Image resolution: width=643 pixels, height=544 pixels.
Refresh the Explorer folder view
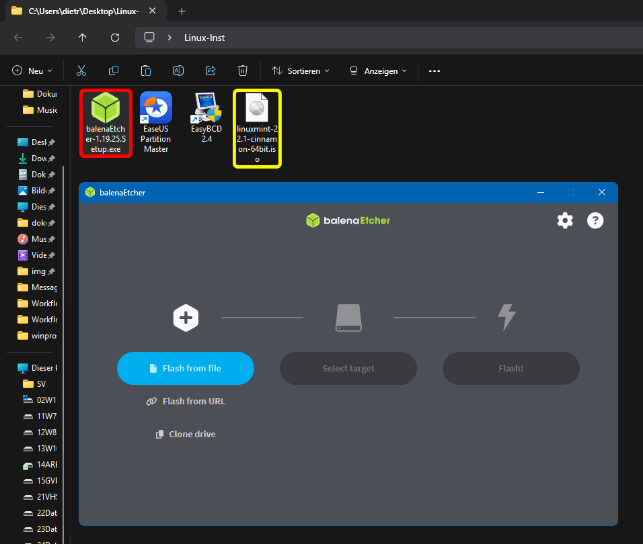pyautogui.click(x=115, y=38)
